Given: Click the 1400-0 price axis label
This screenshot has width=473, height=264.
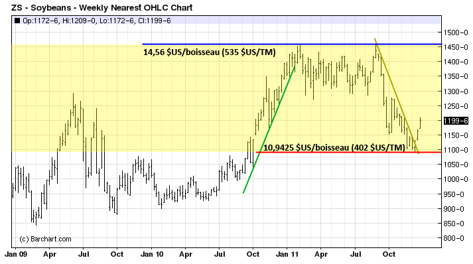Looking at the screenshot, I should point(456,62).
